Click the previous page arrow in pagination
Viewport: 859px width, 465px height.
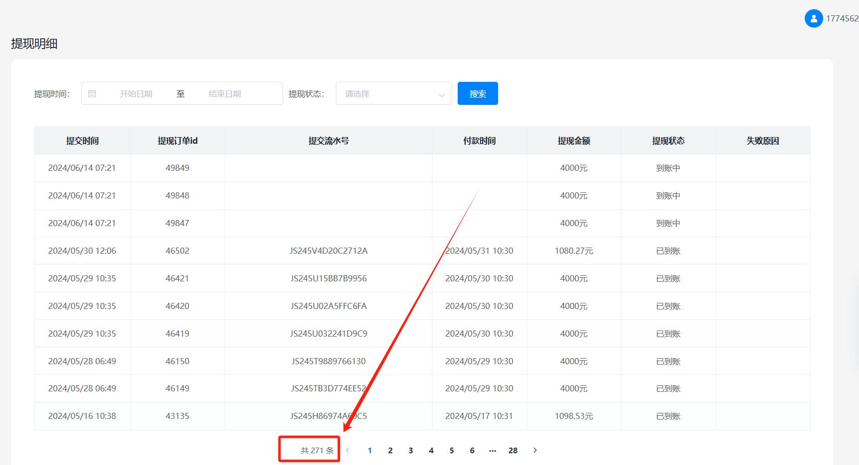click(348, 450)
